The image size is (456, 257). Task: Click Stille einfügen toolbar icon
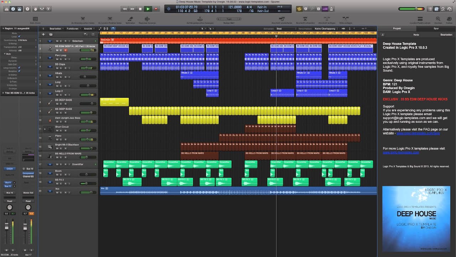click(345, 19)
